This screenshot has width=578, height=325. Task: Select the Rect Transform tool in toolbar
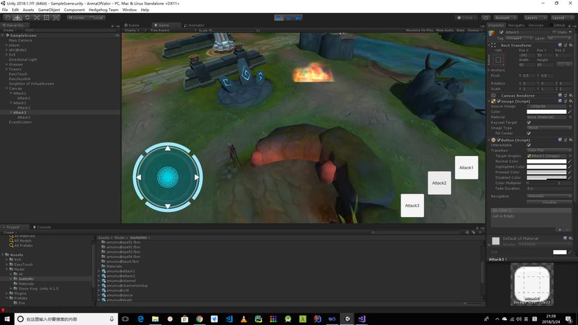click(x=46, y=18)
